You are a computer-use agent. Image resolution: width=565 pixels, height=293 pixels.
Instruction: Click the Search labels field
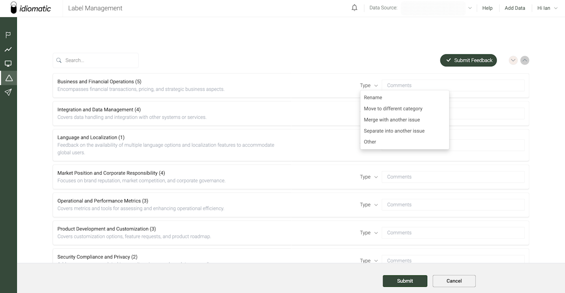tap(99, 61)
